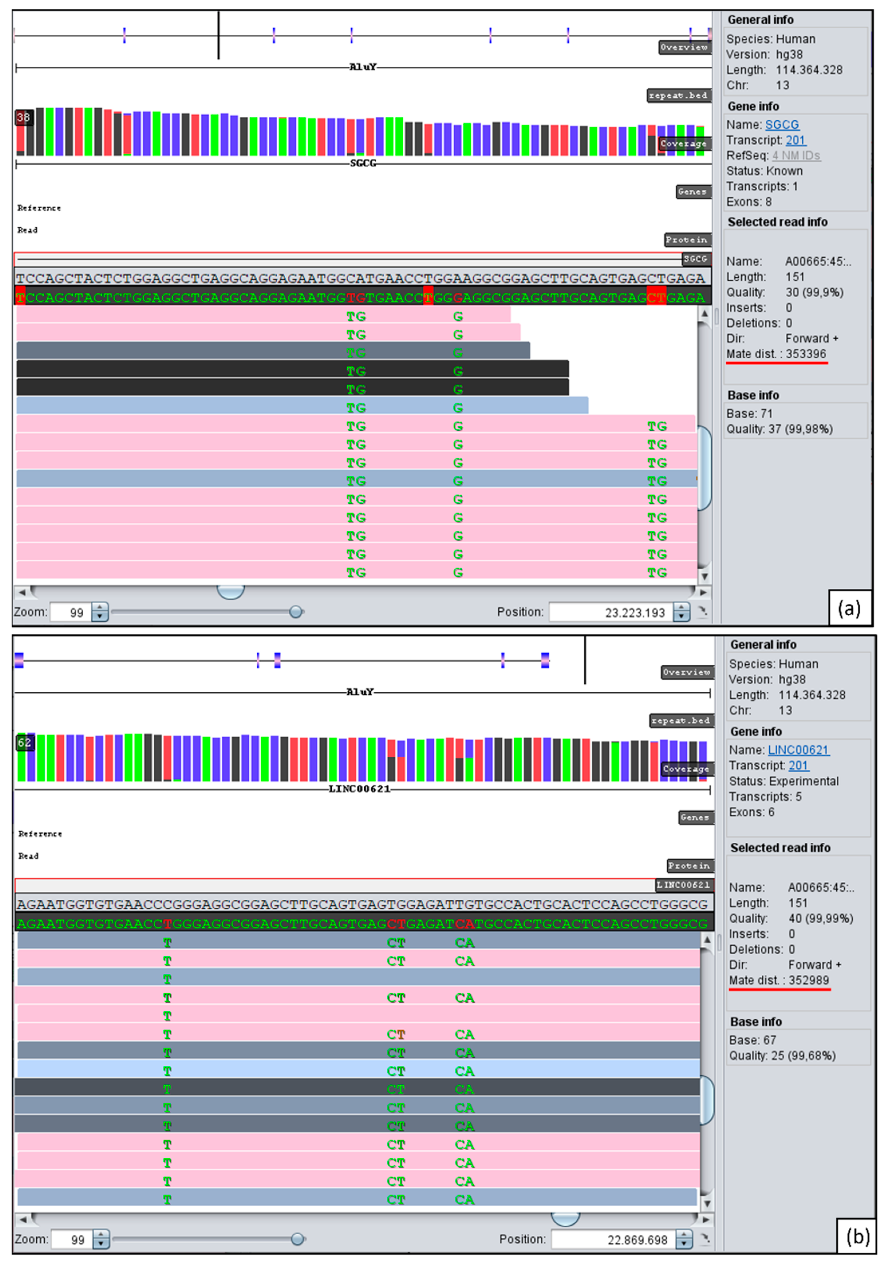Screen dimensions: 887x1268
Task: Click the stepper arrows beside position 22.869.698
Action: coord(684,1240)
